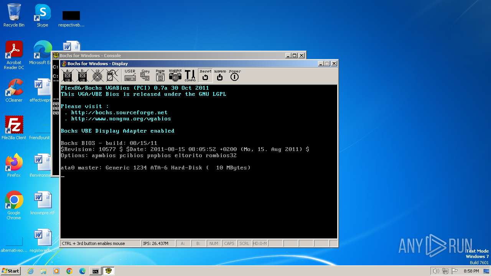491x276 pixels.
Task: Click the ata0 master Hard-Disk line
Action: click(155, 168)
